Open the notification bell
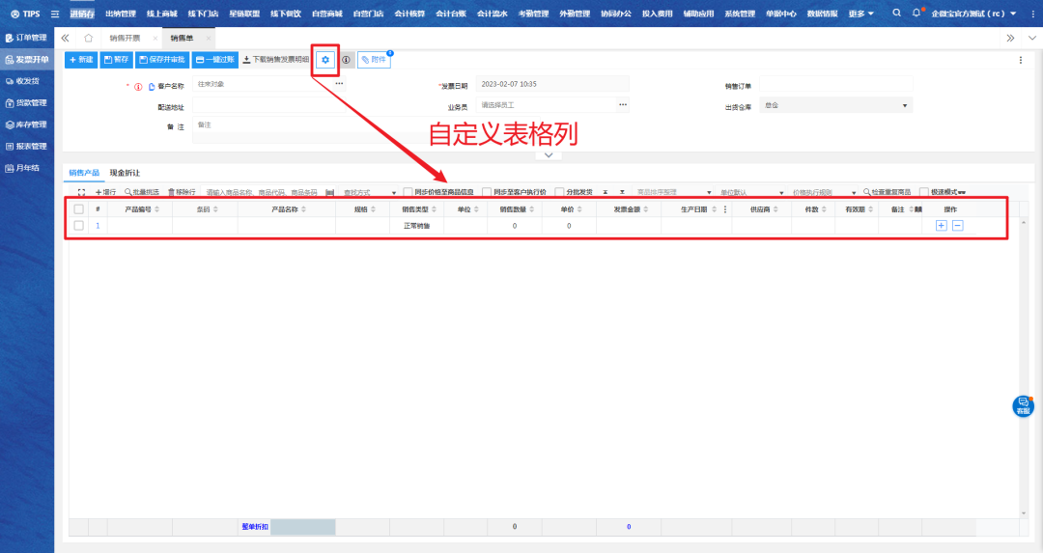Screen dimensions: 1043x553 916,14
